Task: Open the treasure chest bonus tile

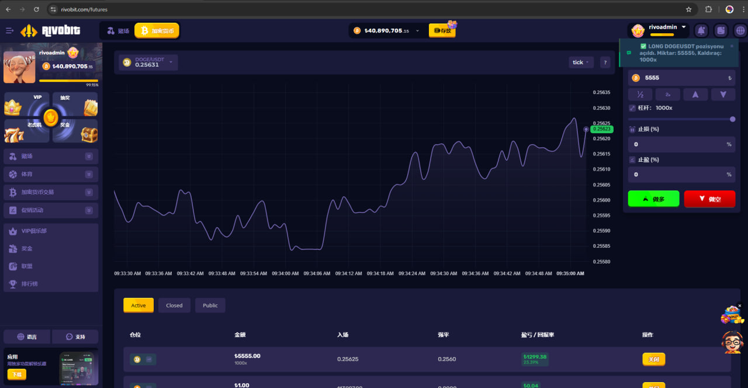Action: 75,131
